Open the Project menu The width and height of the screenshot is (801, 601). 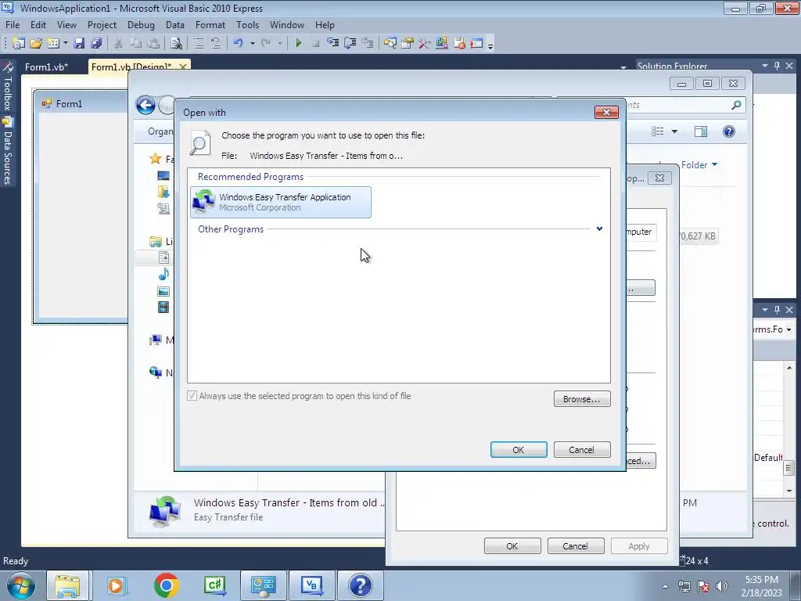102,24
